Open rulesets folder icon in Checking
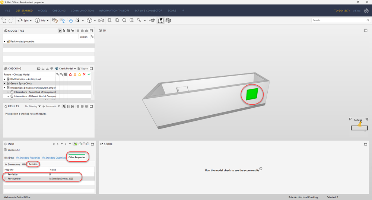 click(39, 68)
